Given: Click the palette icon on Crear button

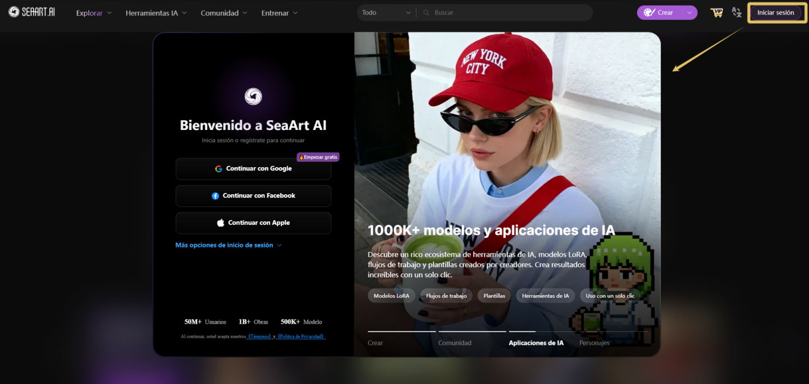Looking at the screenshot, I should [x=649, y=12].
